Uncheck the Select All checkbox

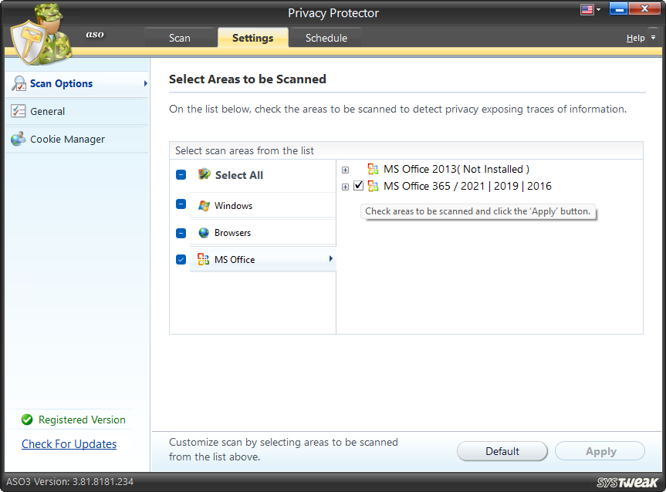(181, 175)
